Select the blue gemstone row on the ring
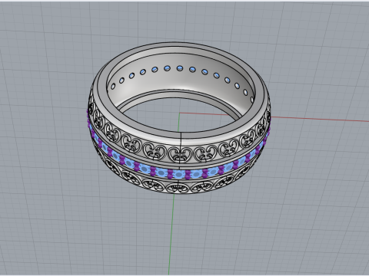This screenshot has height=276, width=369. [x=178, y=174]
